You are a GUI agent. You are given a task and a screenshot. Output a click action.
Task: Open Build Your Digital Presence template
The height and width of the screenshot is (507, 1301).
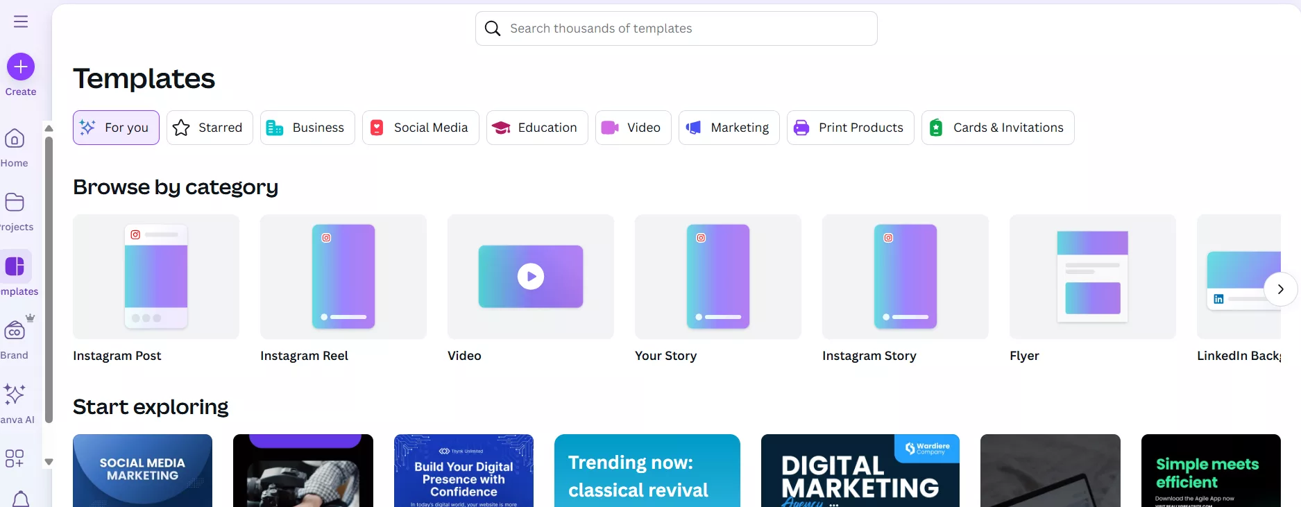coord(464,471)
